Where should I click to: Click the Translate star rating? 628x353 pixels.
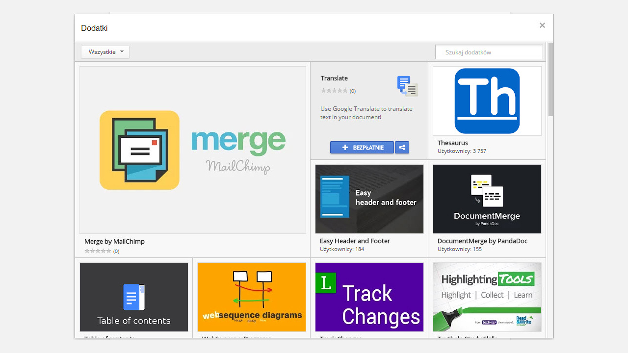334,91
